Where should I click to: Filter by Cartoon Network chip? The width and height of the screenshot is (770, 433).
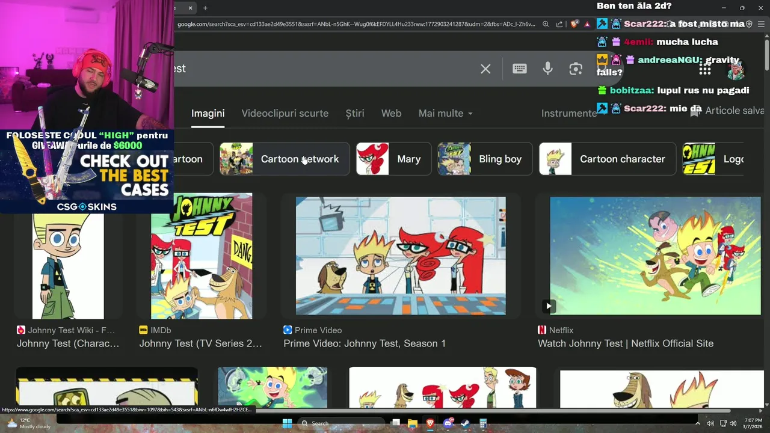click(x=285, y=159)
